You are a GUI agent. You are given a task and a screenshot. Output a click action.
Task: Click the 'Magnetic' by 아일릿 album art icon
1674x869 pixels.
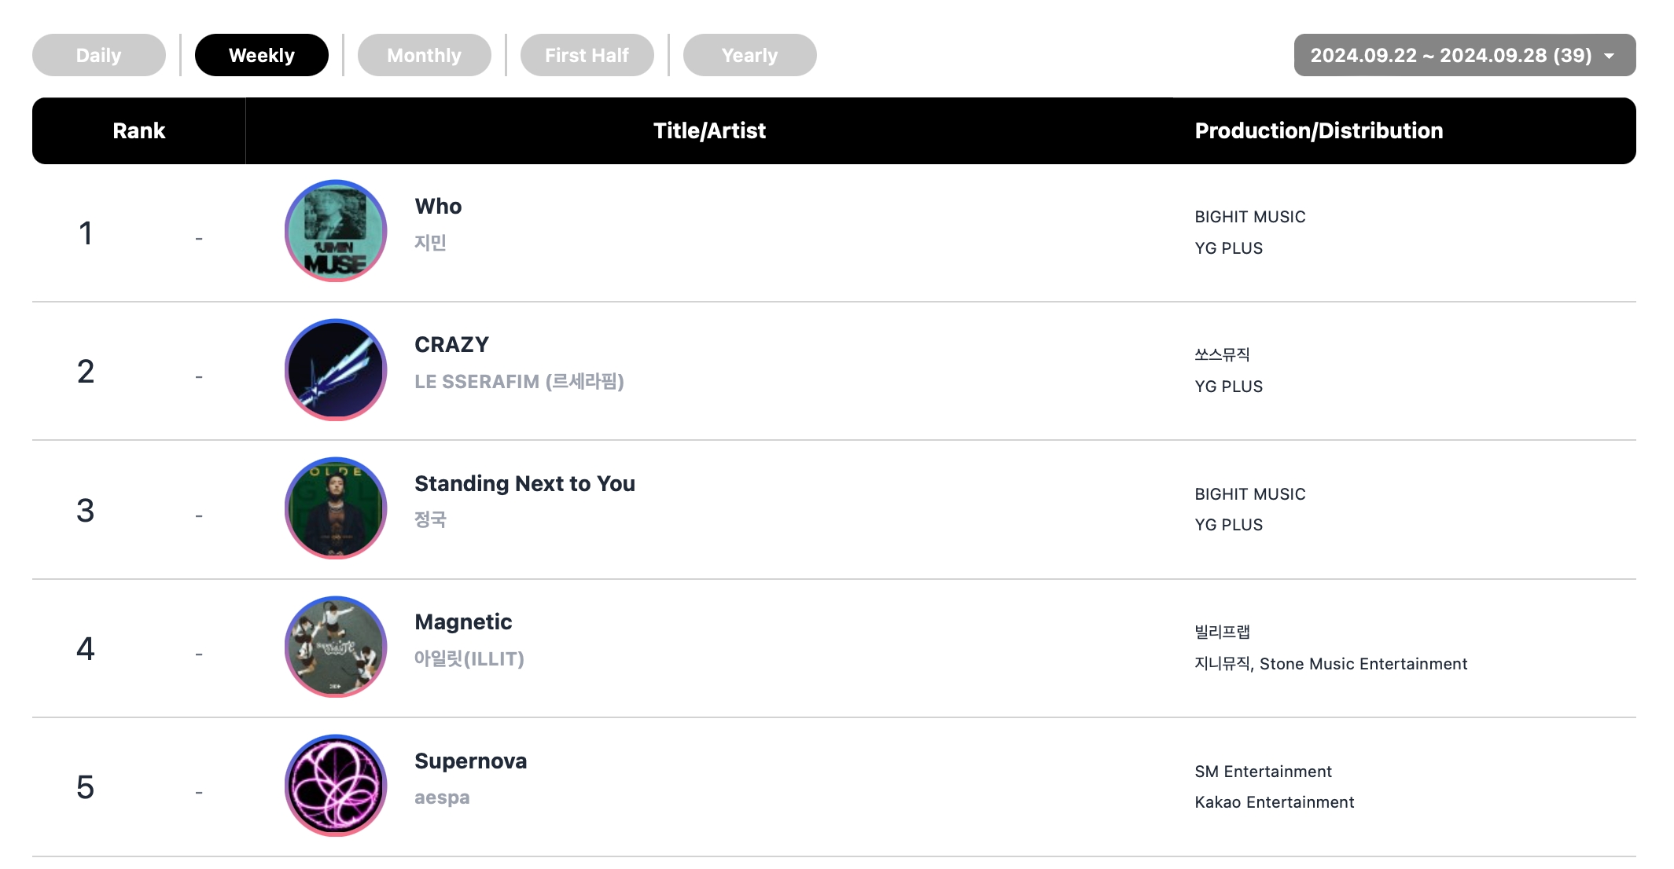tap(337, 644)
